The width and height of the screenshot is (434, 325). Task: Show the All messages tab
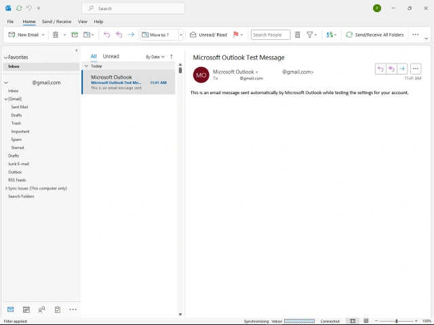click(x=94, y=56)
